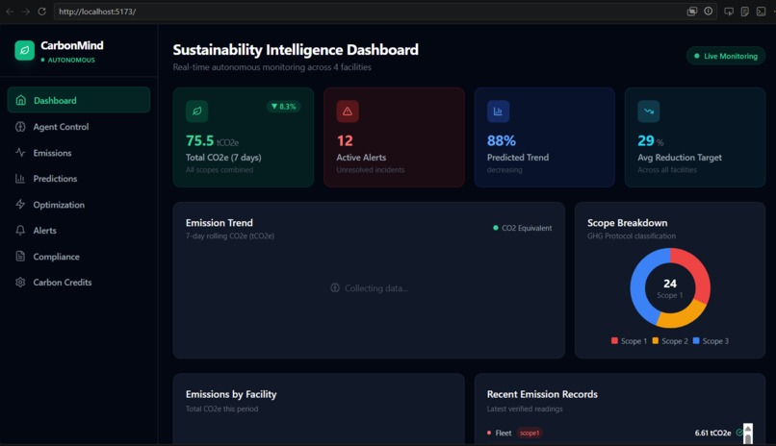Click the Emissions by Facility heading

tap(231, 394)
